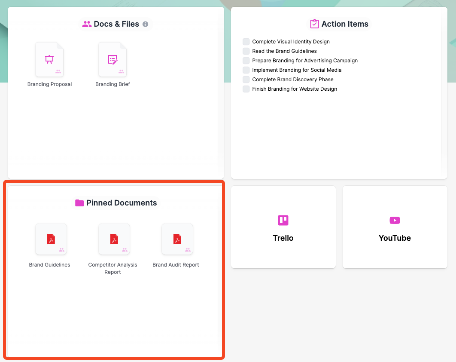This screenshot has width=456, height=362.
Task: Click the text Complete Visual Identity Design
Action: [291, 42]
